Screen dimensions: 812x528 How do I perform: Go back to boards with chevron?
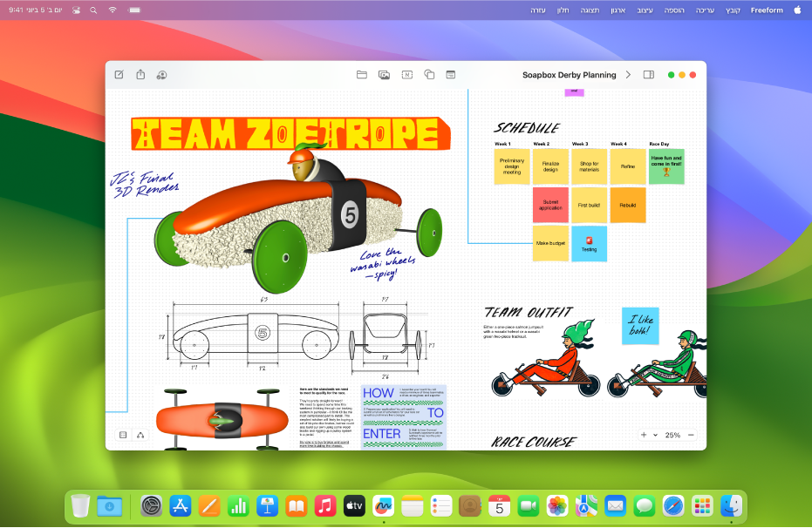coord(628,74)
